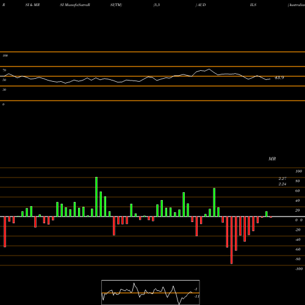
Task: Click the 80 label on MR axis
Action: click(x=298, y=181)
